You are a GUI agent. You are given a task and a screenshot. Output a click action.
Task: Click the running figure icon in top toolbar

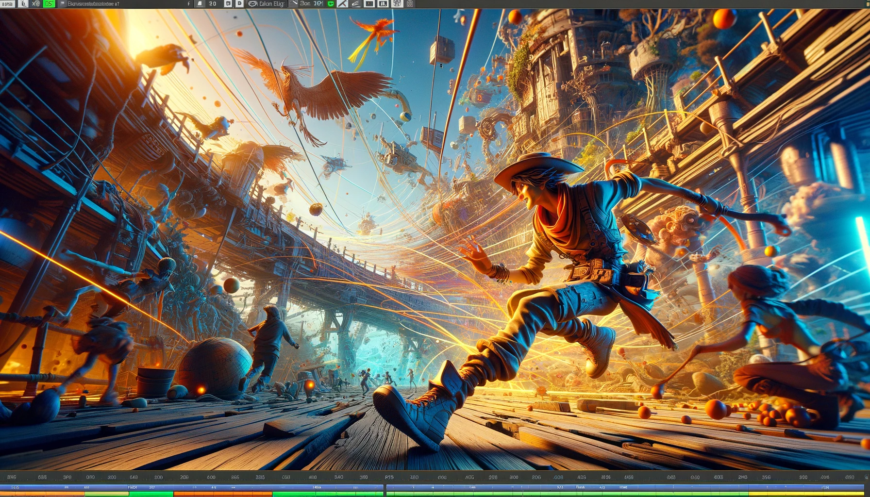pos(23,3)
